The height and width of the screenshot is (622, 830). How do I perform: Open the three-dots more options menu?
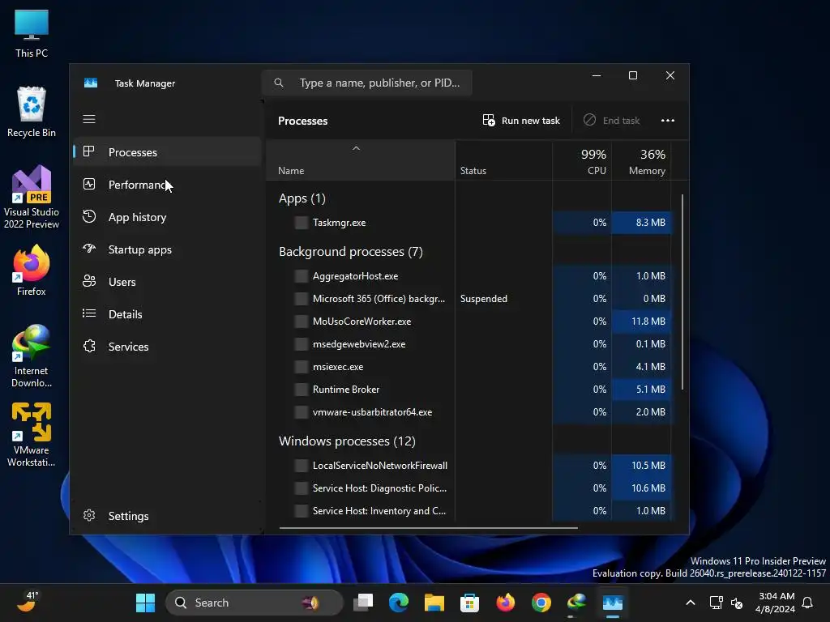pos(668,121)
